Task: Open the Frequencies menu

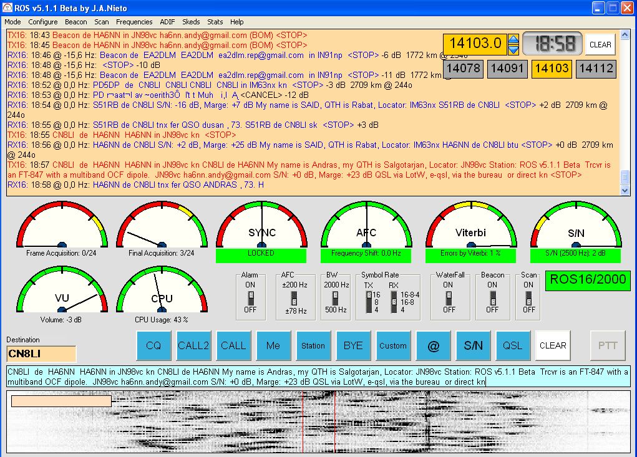Action: pos(134,22)
